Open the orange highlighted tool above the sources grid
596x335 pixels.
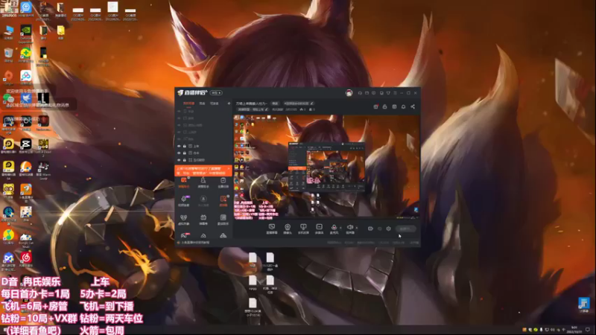click(183, 182)
